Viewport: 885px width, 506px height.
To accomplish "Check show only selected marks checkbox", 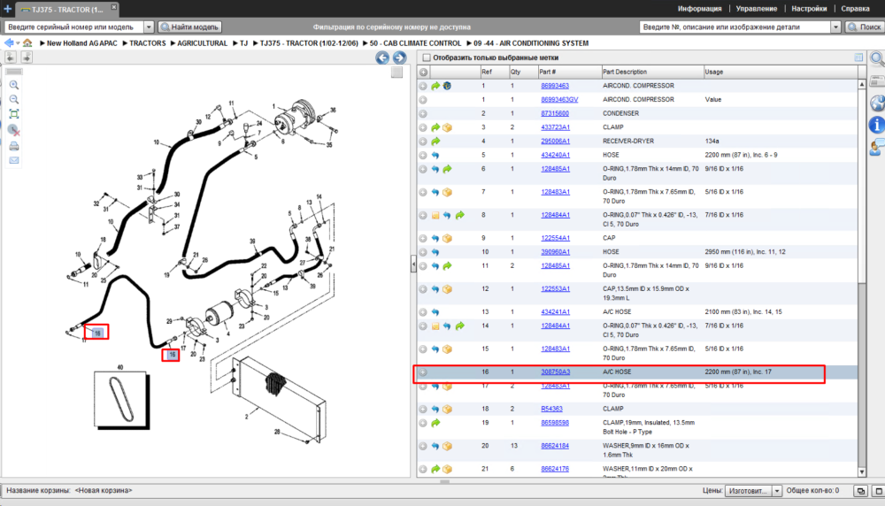I will click(427, 57).
